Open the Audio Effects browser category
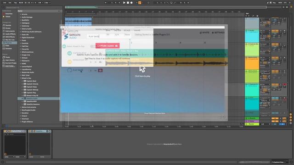Image resolution: width=294 pixels, height=165 pixels. coord(10,34)
